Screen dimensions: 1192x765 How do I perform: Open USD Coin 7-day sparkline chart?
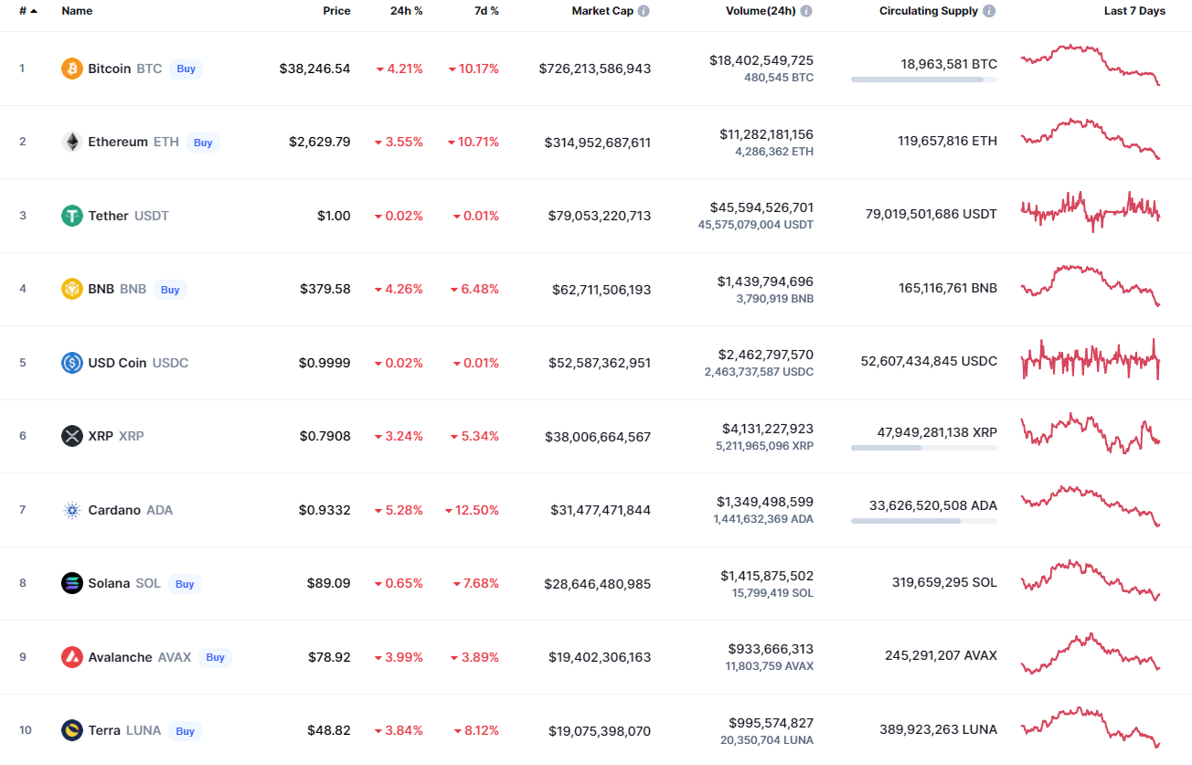tap(1090, 358)
